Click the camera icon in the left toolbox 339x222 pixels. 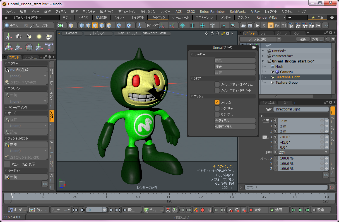(19, 36)
